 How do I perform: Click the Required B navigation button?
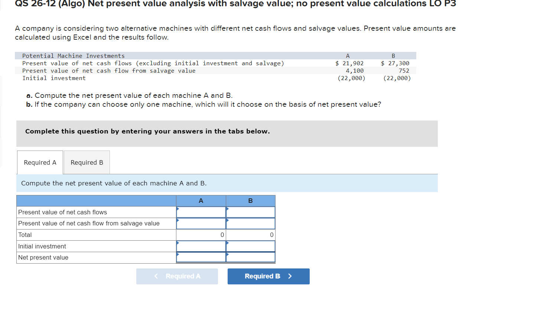(x=268, y=276)
